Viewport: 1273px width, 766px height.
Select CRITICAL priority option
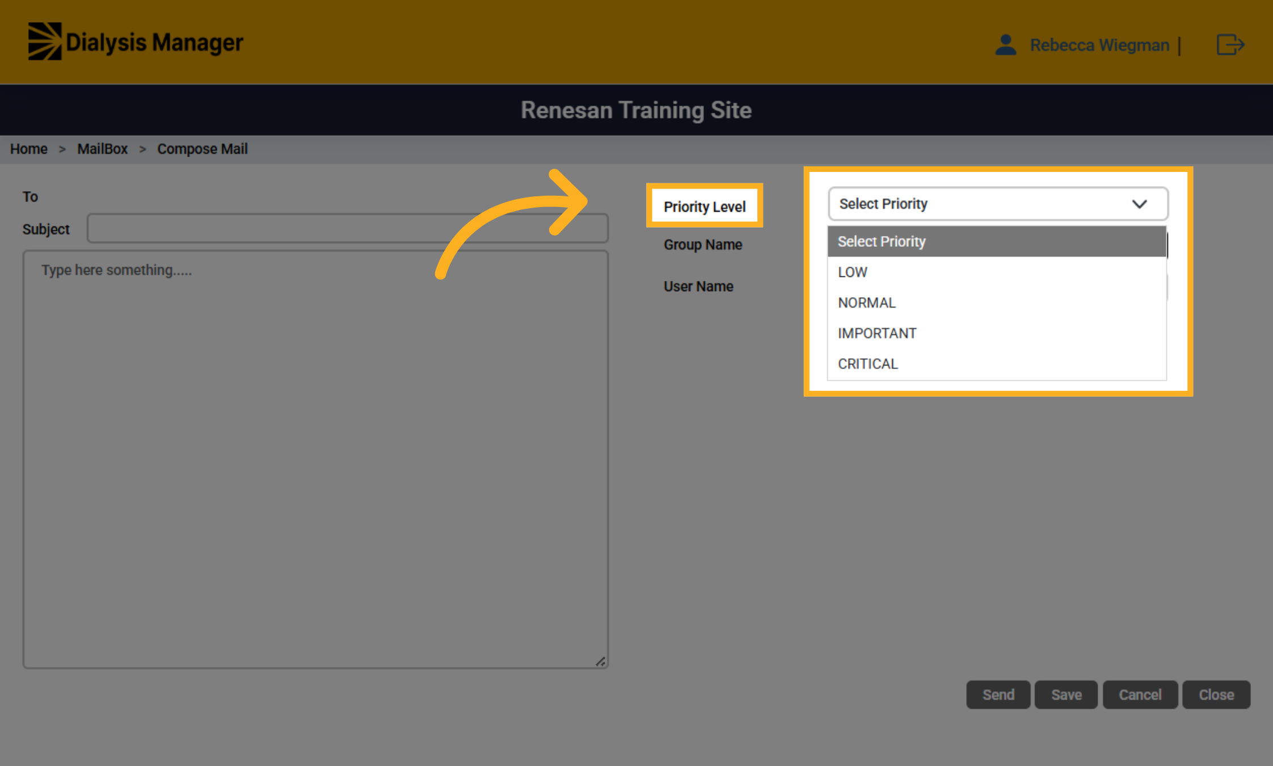pos(997,364)
